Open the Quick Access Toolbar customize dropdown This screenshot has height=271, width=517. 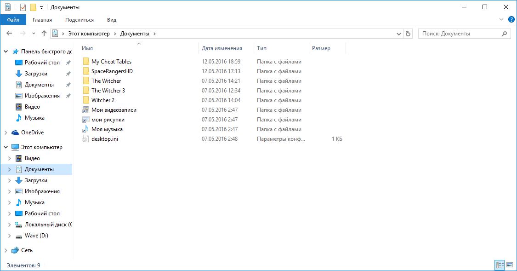pyautogui.click(x=41, y=8)
